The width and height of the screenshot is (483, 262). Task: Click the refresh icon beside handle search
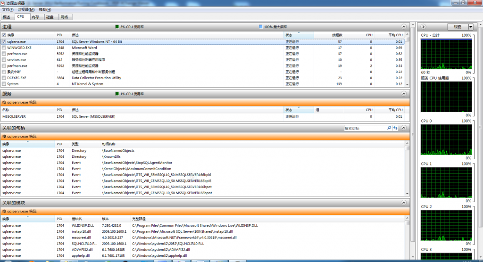tap(396, 128)
